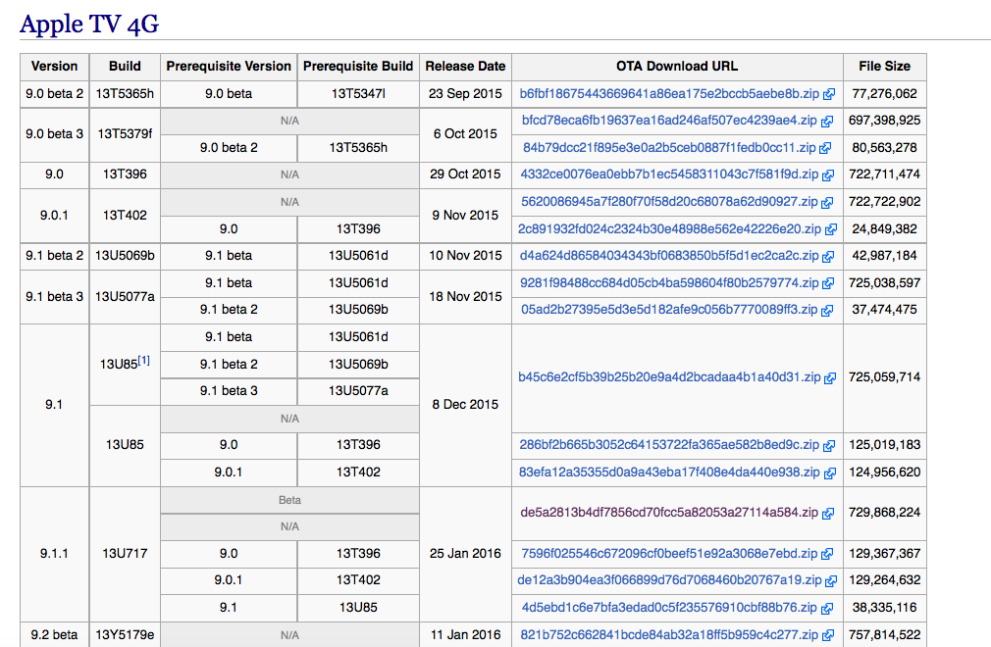This screenshot has height=647, width=991.
Task: Select the Prerequisite Version column header
Action: click(x=229, y=67)
